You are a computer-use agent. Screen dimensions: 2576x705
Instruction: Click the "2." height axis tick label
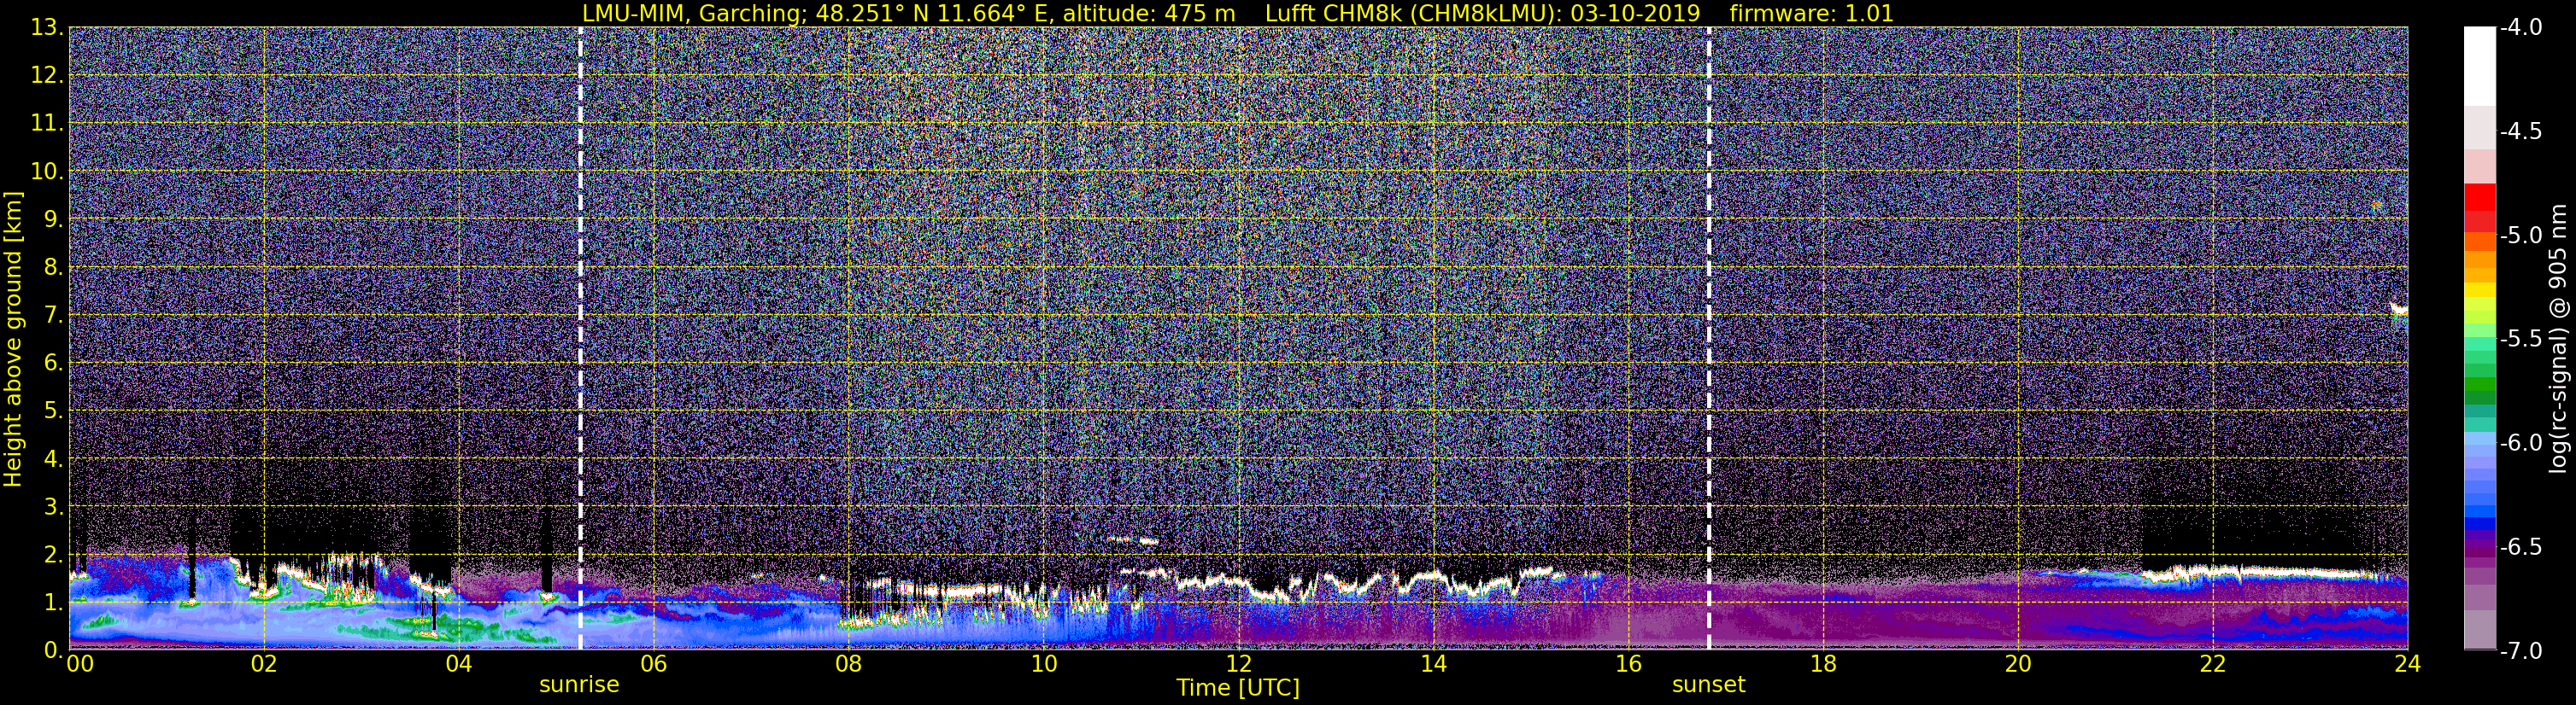pos(54,554)
